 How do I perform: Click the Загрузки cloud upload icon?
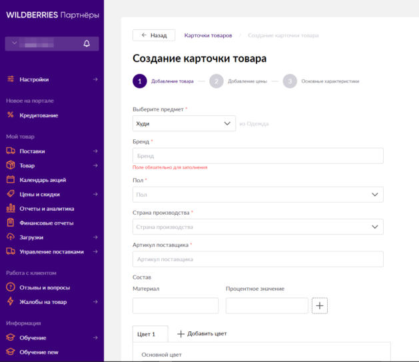pyautogui.click(x=11, y=237)
